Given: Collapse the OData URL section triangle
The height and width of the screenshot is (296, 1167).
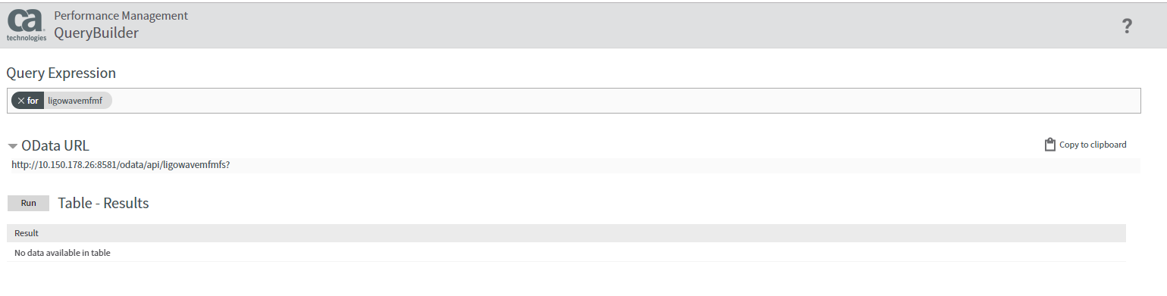Looking at the screenshot, I should (x=13, y=147).
